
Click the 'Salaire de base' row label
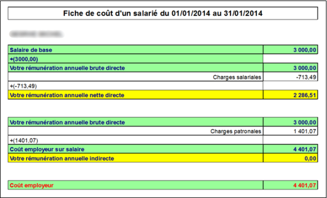(31, 50)
